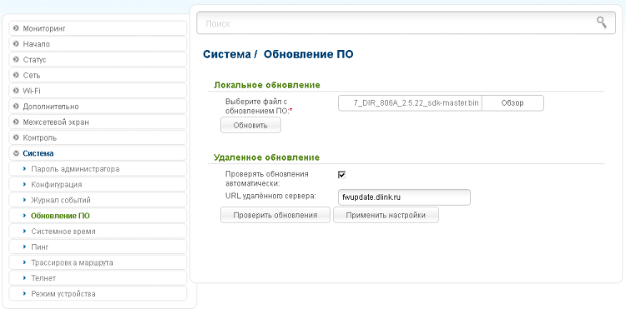Open Начало menu item
This screenshot has width=626, height=314.
pyautogui.click(x=98, y=44)
